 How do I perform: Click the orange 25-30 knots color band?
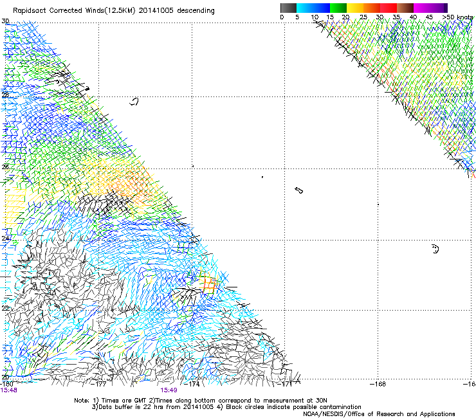pos(372,8)
